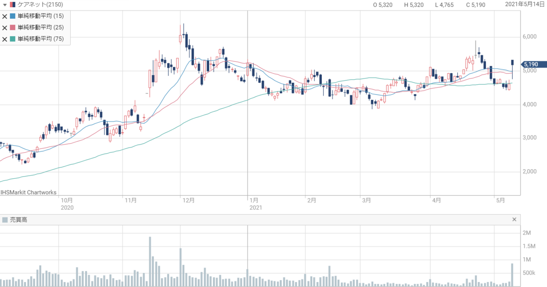Click the 5月 axis label
Screen dimensions: 547x287
point(501,200)
